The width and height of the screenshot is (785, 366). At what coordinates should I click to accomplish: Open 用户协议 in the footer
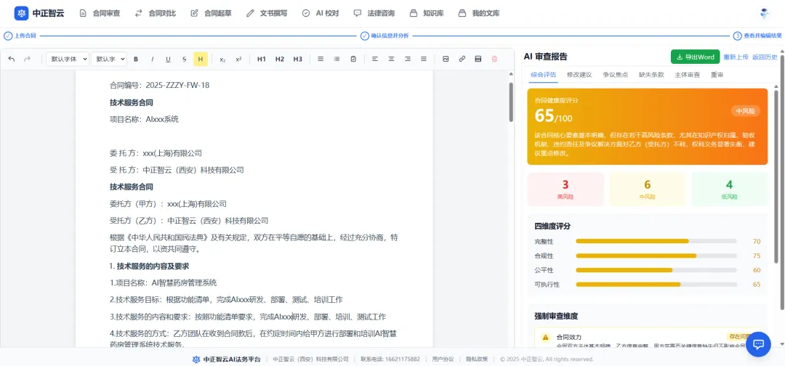click(443, 359)
